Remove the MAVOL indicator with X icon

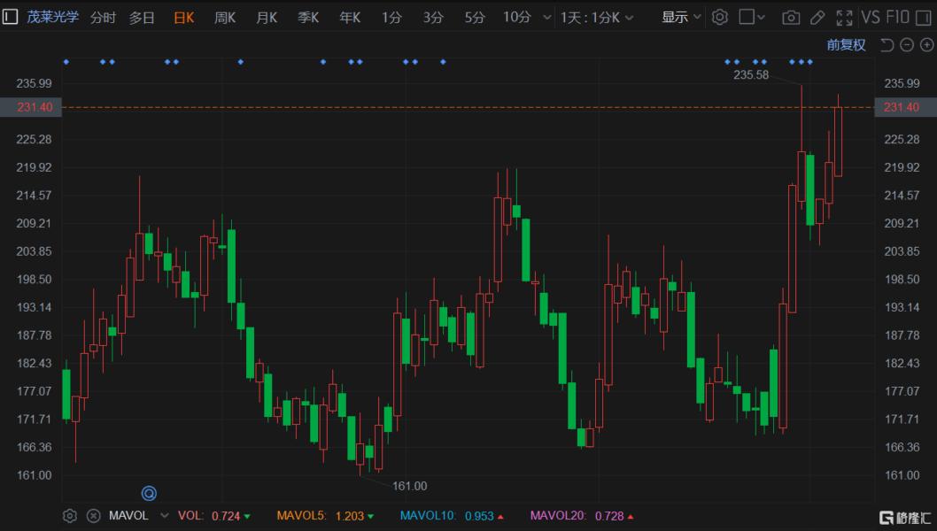click(93, 515)
